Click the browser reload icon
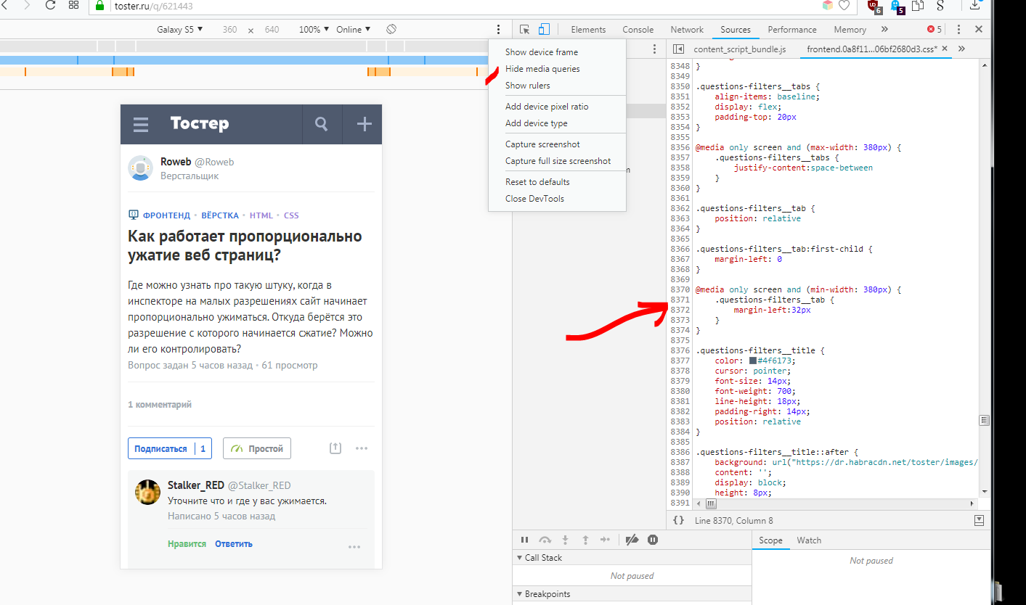This screenshot has height=605, width=1026. point(50,6)
